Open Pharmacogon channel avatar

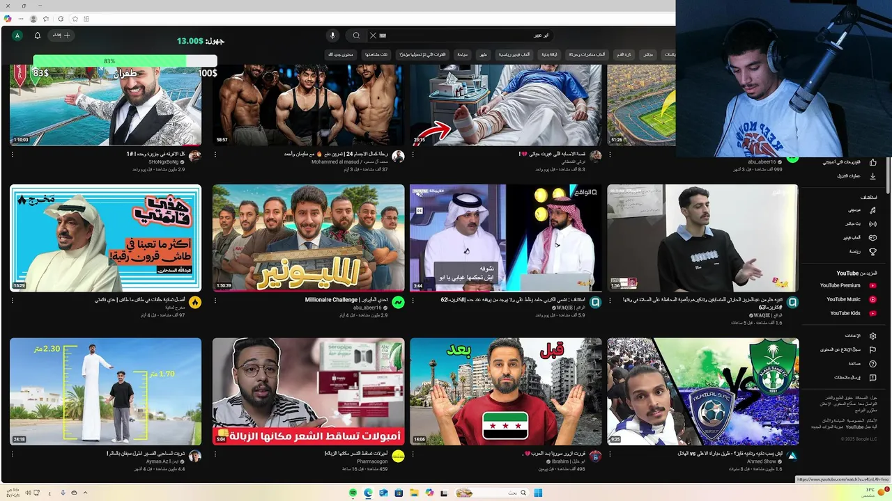pyautogui.click(x=398, y=456)
